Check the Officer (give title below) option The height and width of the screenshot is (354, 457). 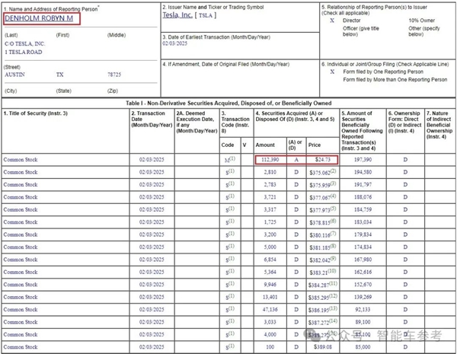tap(361, 31)
